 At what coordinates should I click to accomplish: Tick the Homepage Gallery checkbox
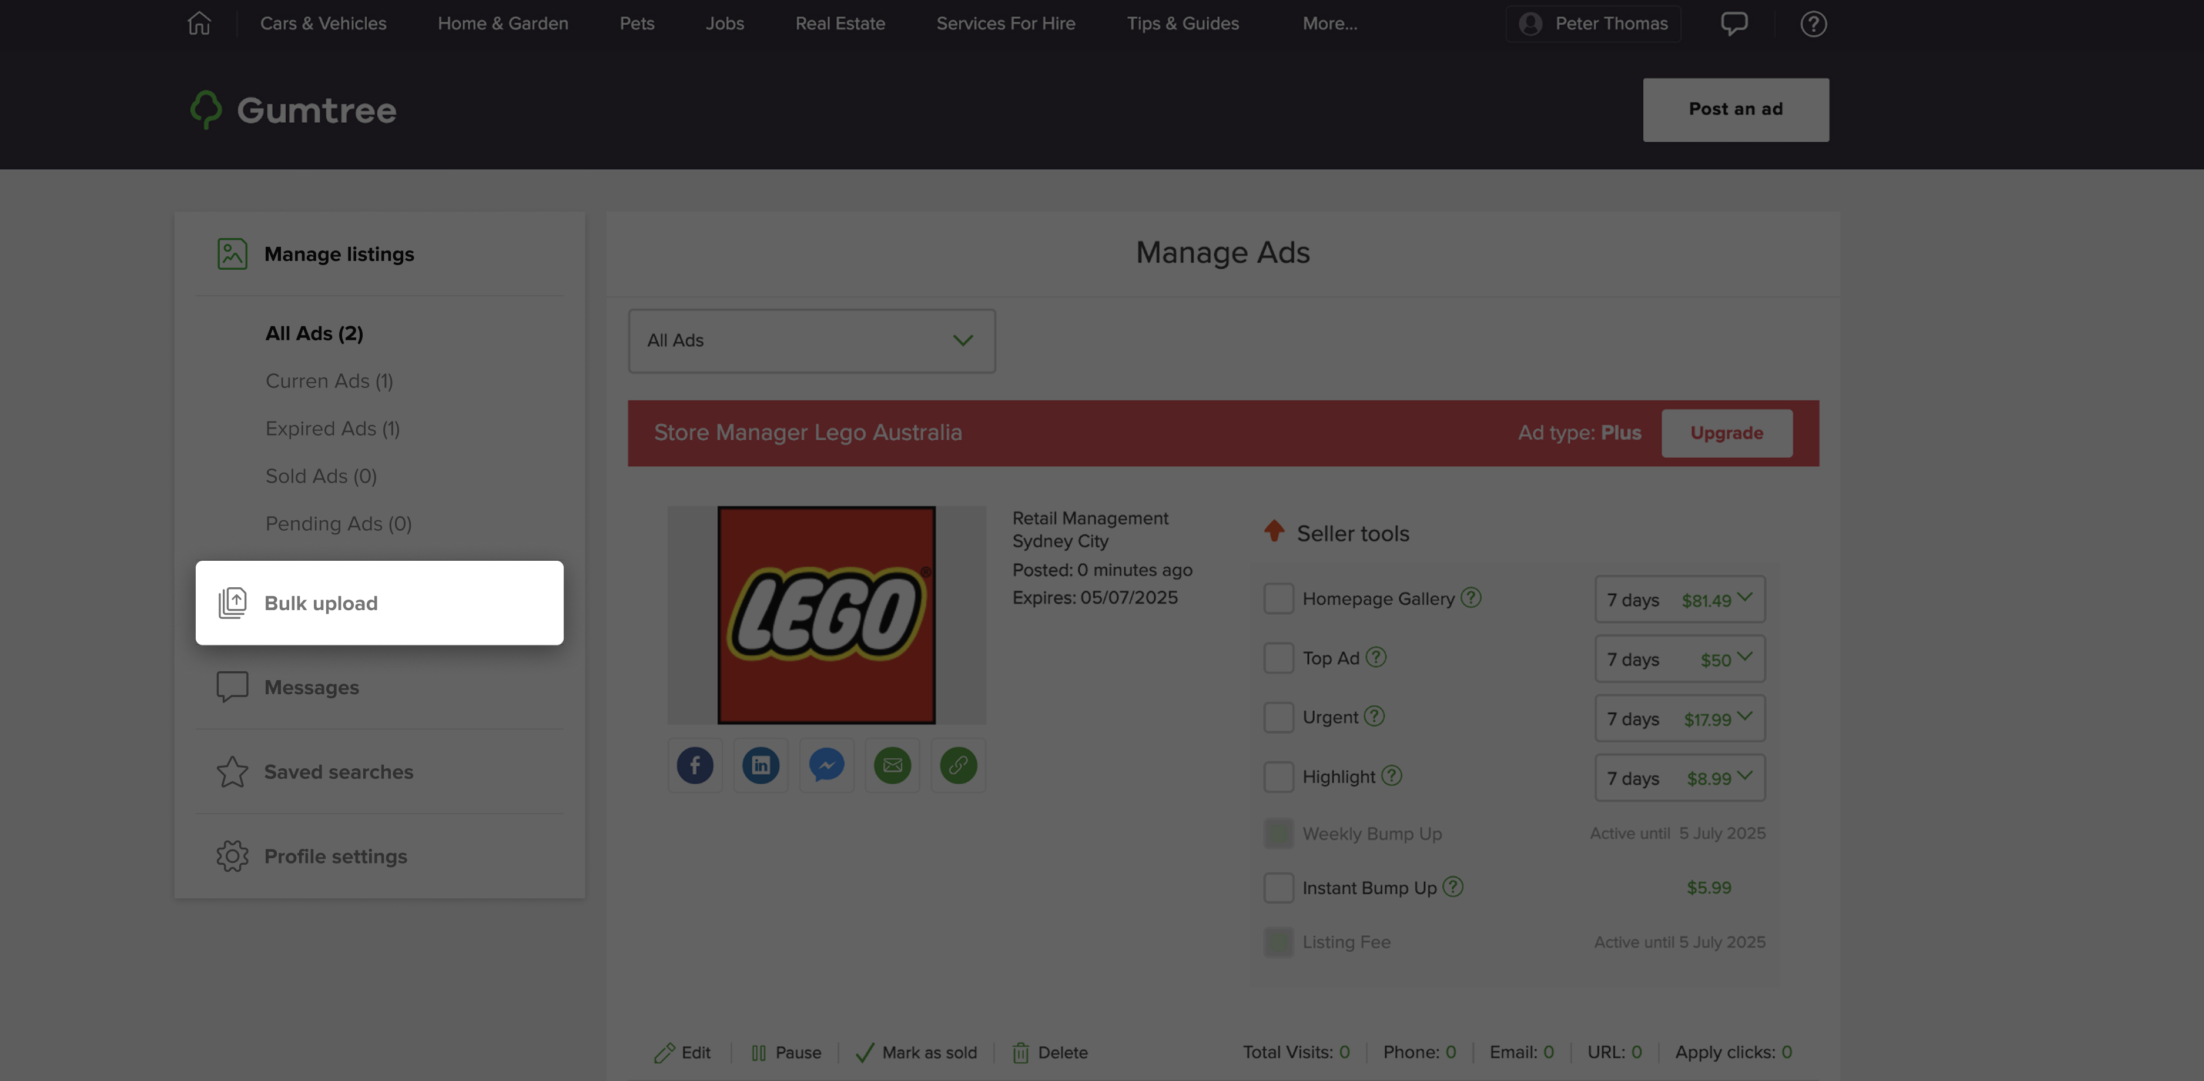pos(1278,598)
